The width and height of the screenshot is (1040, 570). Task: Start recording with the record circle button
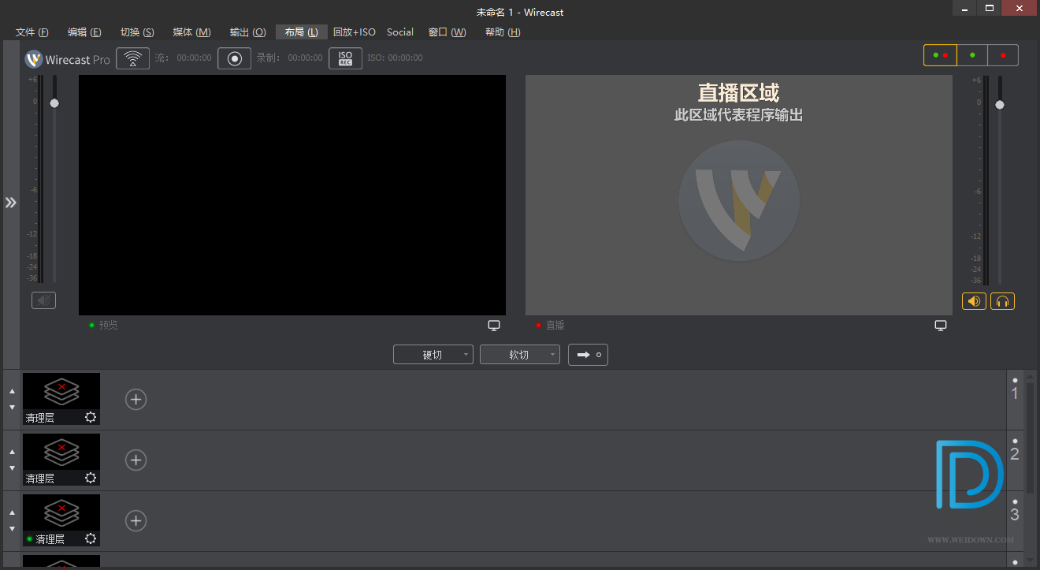point(234,58)
